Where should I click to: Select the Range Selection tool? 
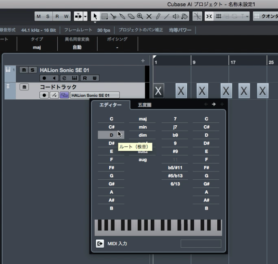pos(104,16)
